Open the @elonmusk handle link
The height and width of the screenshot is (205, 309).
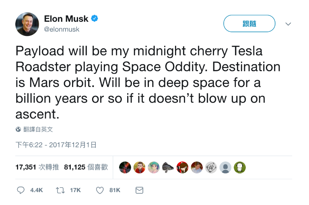(x=62, y=29)
